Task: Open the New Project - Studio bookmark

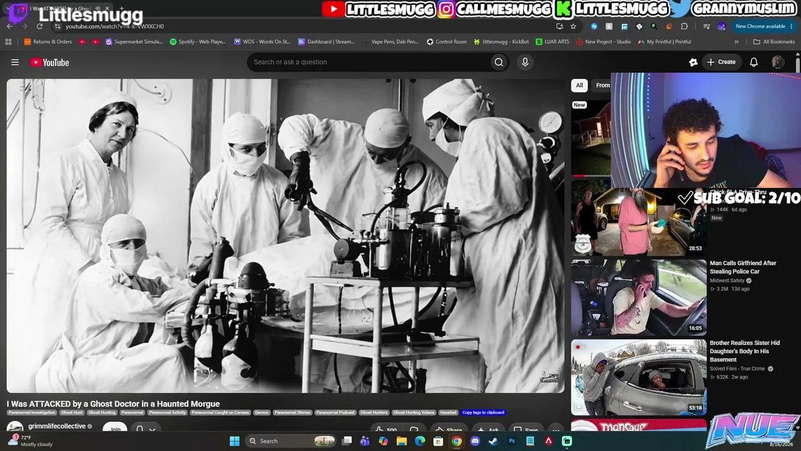Action: pos(604,42)
